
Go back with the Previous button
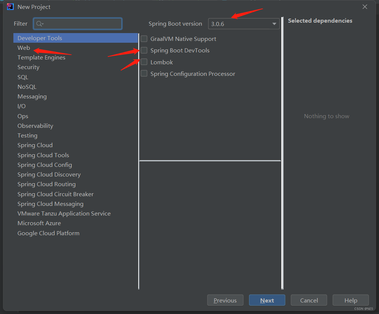pos(225,300)
